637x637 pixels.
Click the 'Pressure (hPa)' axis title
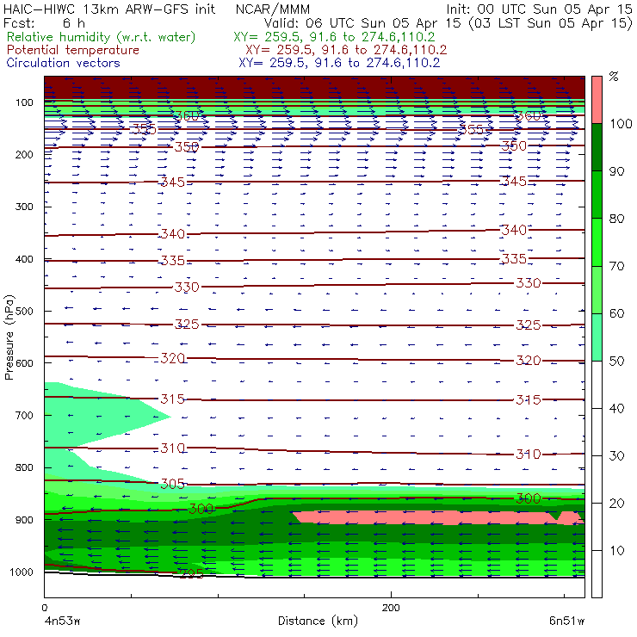click(9, 337)
